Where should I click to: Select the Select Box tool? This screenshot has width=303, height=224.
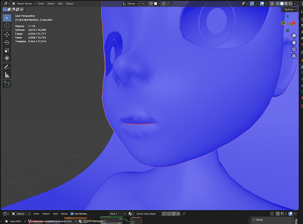pyautogui.click(x=7, y=18)
